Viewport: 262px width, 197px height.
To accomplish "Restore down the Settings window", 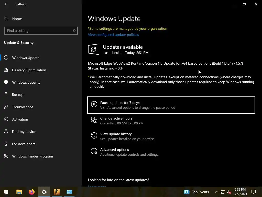I will click(244, 4).
